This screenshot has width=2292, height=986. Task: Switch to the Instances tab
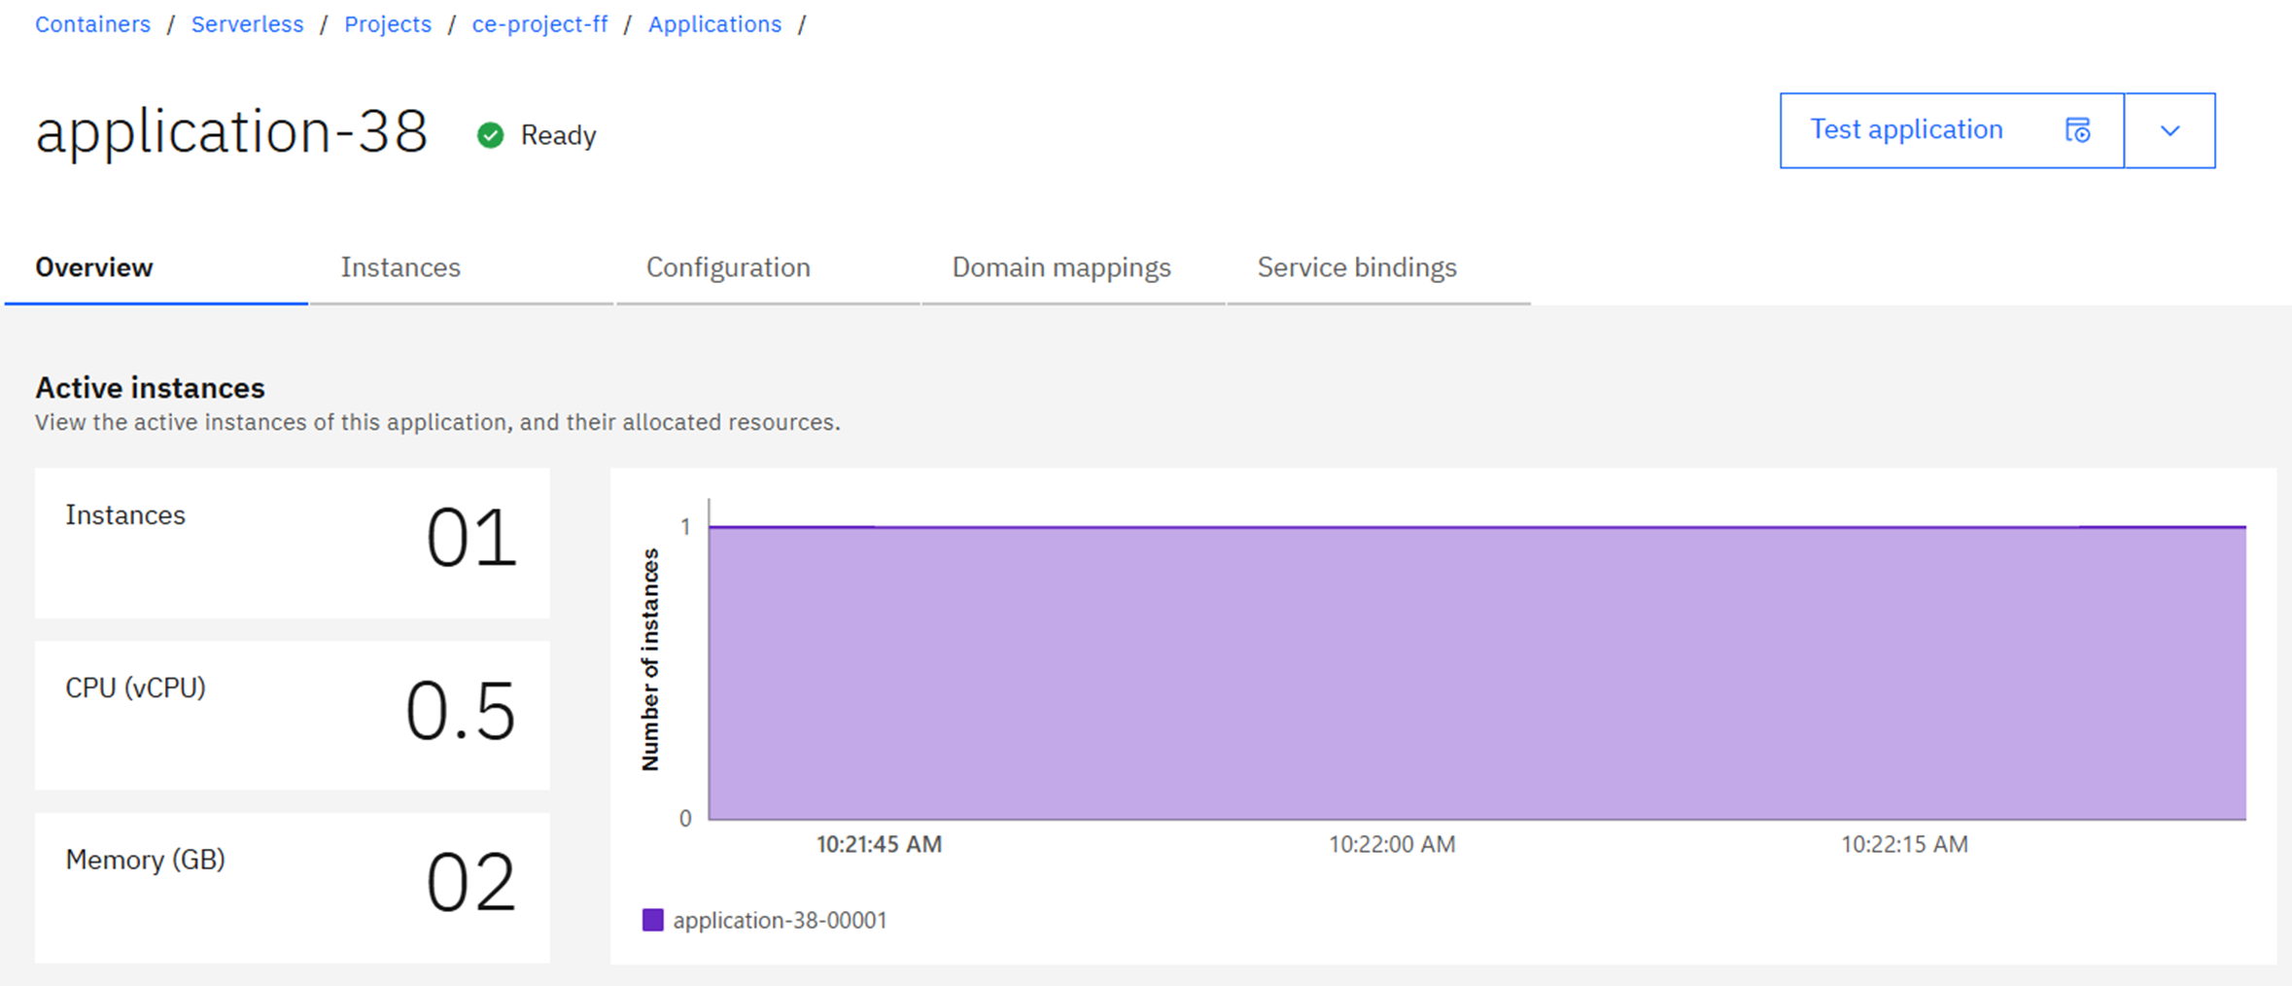tap(400, 266)
